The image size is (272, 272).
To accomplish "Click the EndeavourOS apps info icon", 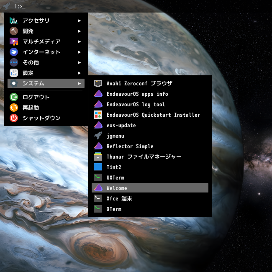I will click(98, 94).
